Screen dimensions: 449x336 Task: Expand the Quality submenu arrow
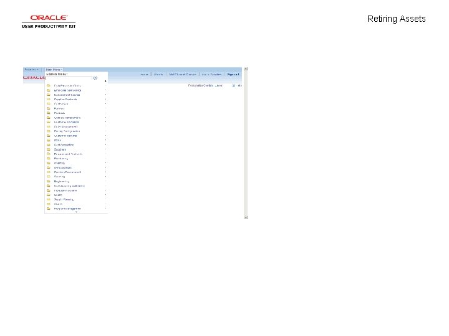[x=105, y=195]
